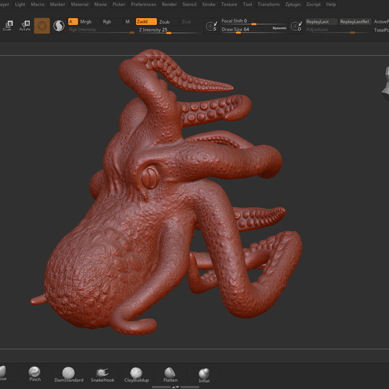Open the Preferences menu
Viewport: 389px width, 389px height.
point(143,5)
